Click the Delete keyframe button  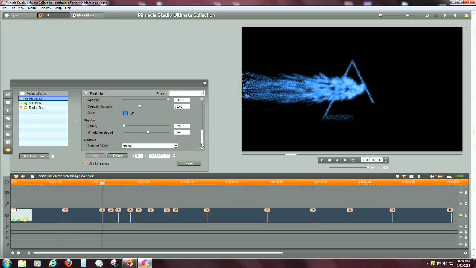tap(118, 156)
